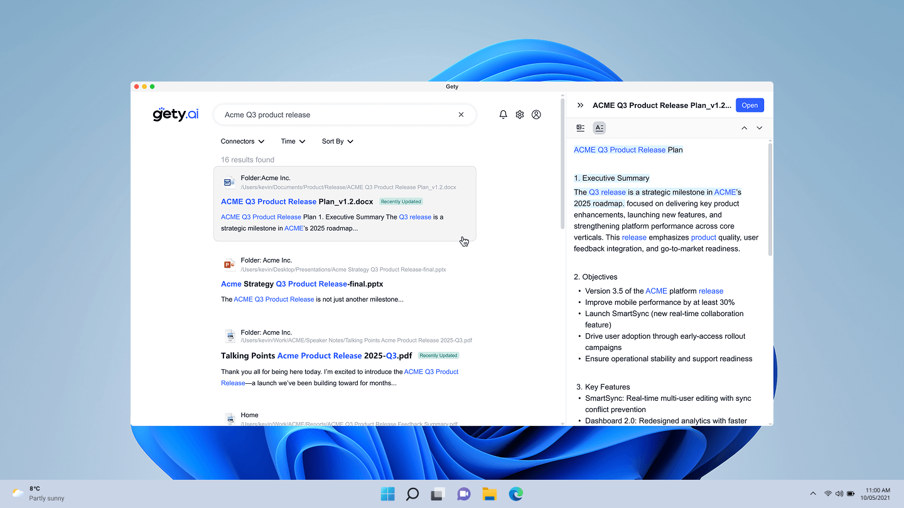
Task: Click the Wi-Fi tray icon
Action: click(x=828, y=494)
